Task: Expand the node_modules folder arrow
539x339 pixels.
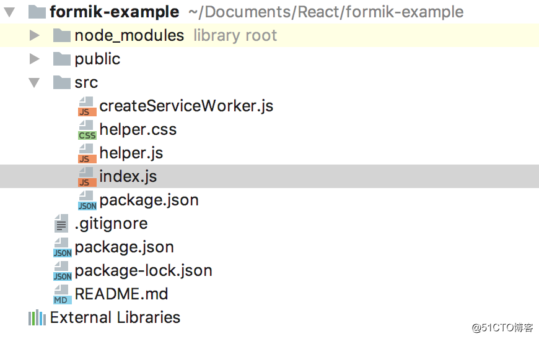Action: click(x=34, y=35)
